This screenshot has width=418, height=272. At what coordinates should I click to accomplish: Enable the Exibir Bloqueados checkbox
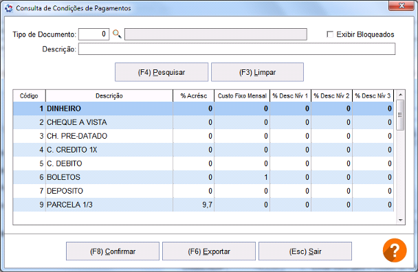(330, 34)
